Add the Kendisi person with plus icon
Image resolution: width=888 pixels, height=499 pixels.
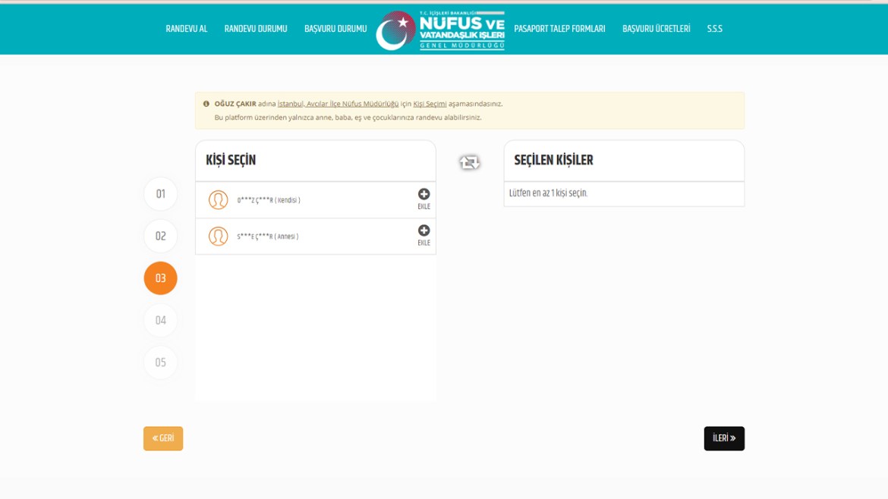click(424, 195)
